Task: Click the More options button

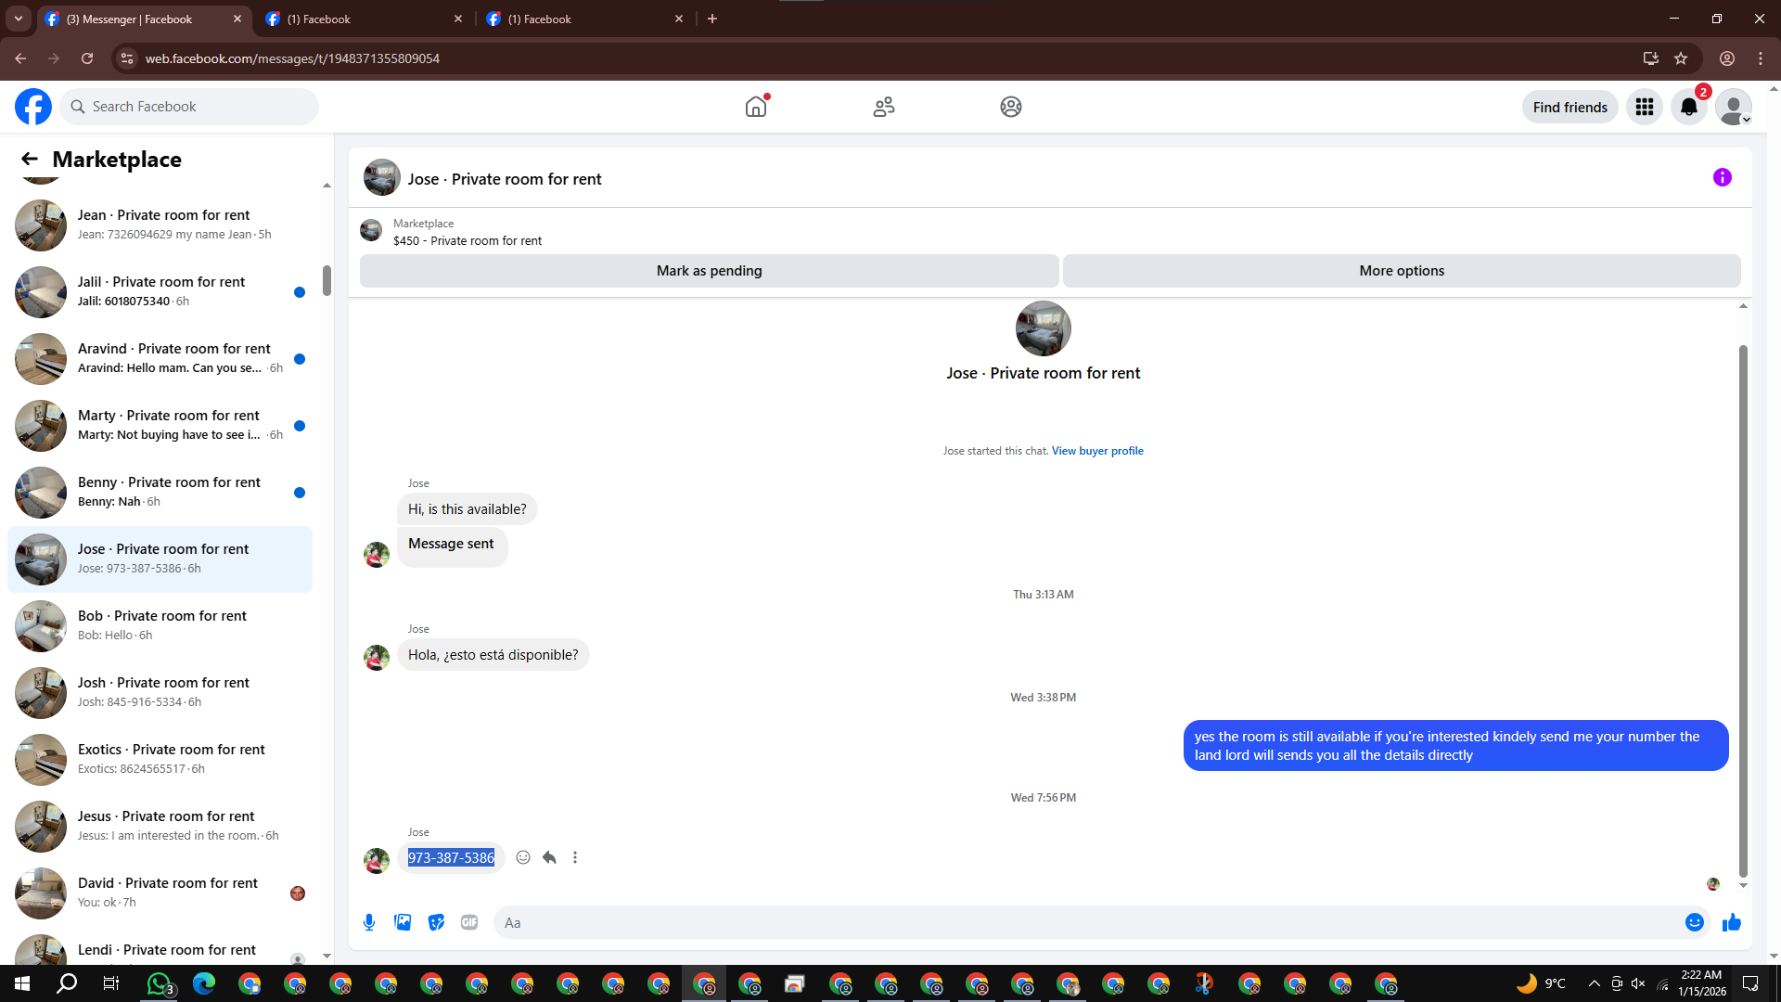Action: pos(1401,271)
